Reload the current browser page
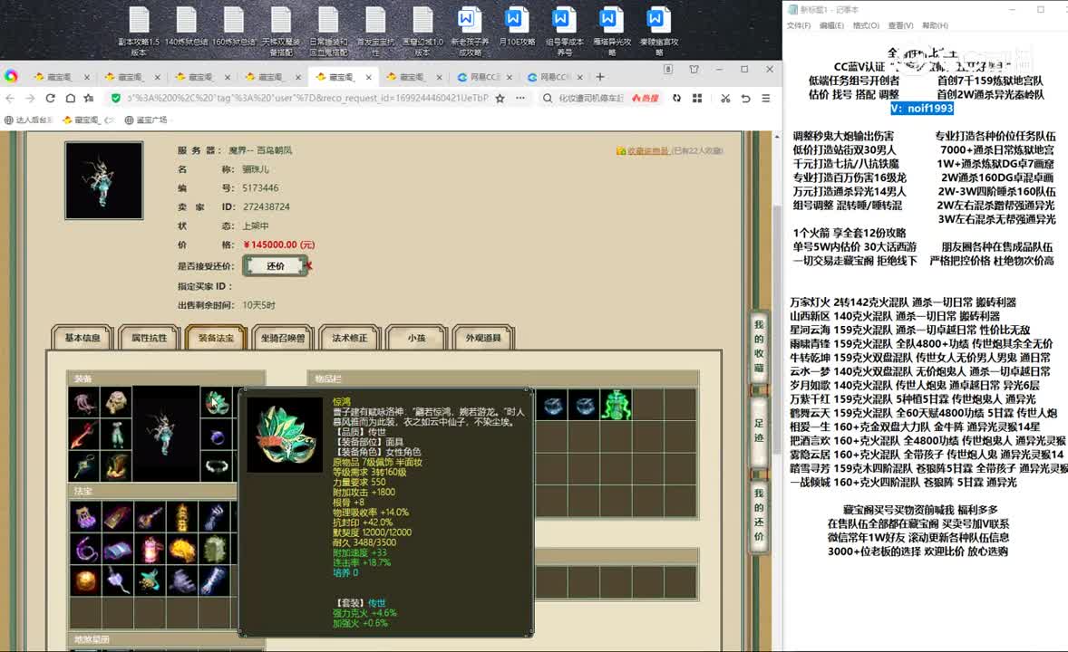The width and height of the screenshot is (1068, 652). [50, 98]
